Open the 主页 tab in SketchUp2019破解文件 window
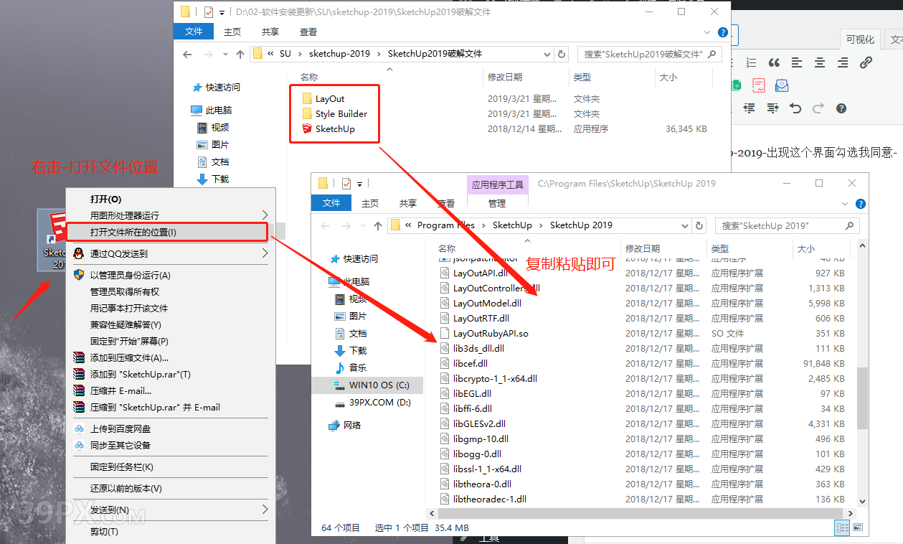The width and height of the screenshot is (903, 544). [232, 32]
